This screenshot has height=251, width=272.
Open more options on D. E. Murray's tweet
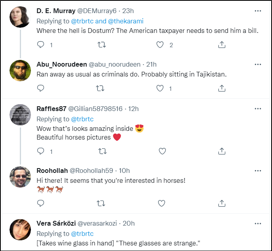(x=258, y=11)
